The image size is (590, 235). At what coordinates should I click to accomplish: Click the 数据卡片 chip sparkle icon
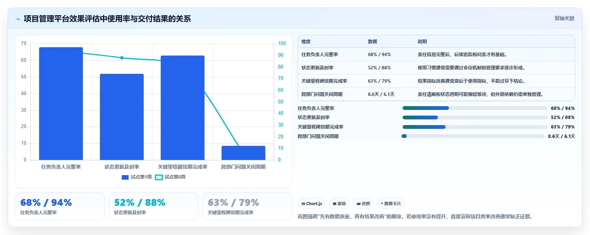(382, 204)
